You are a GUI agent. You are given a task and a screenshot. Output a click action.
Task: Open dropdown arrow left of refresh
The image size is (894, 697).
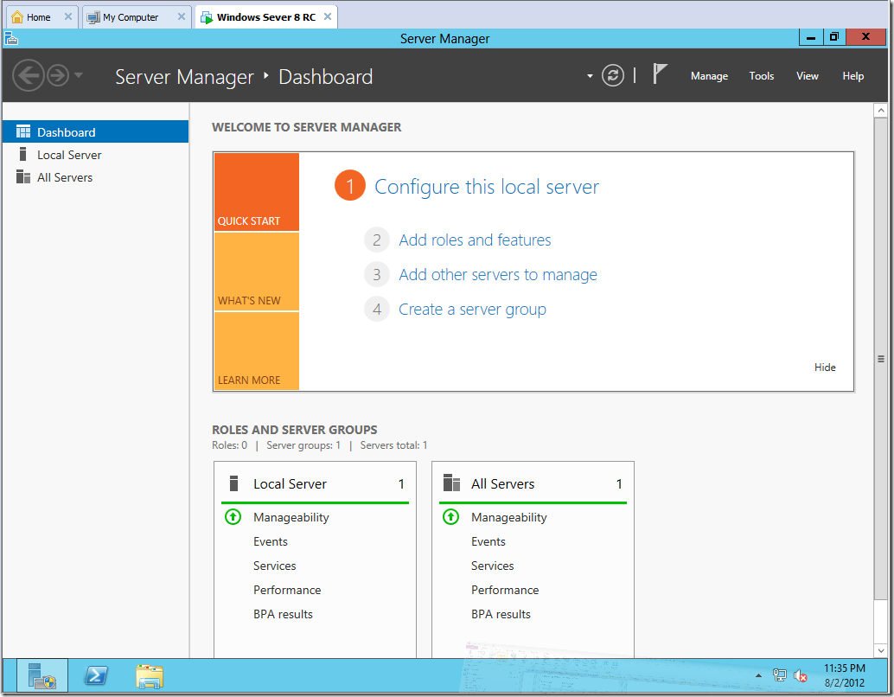point(590,76)
